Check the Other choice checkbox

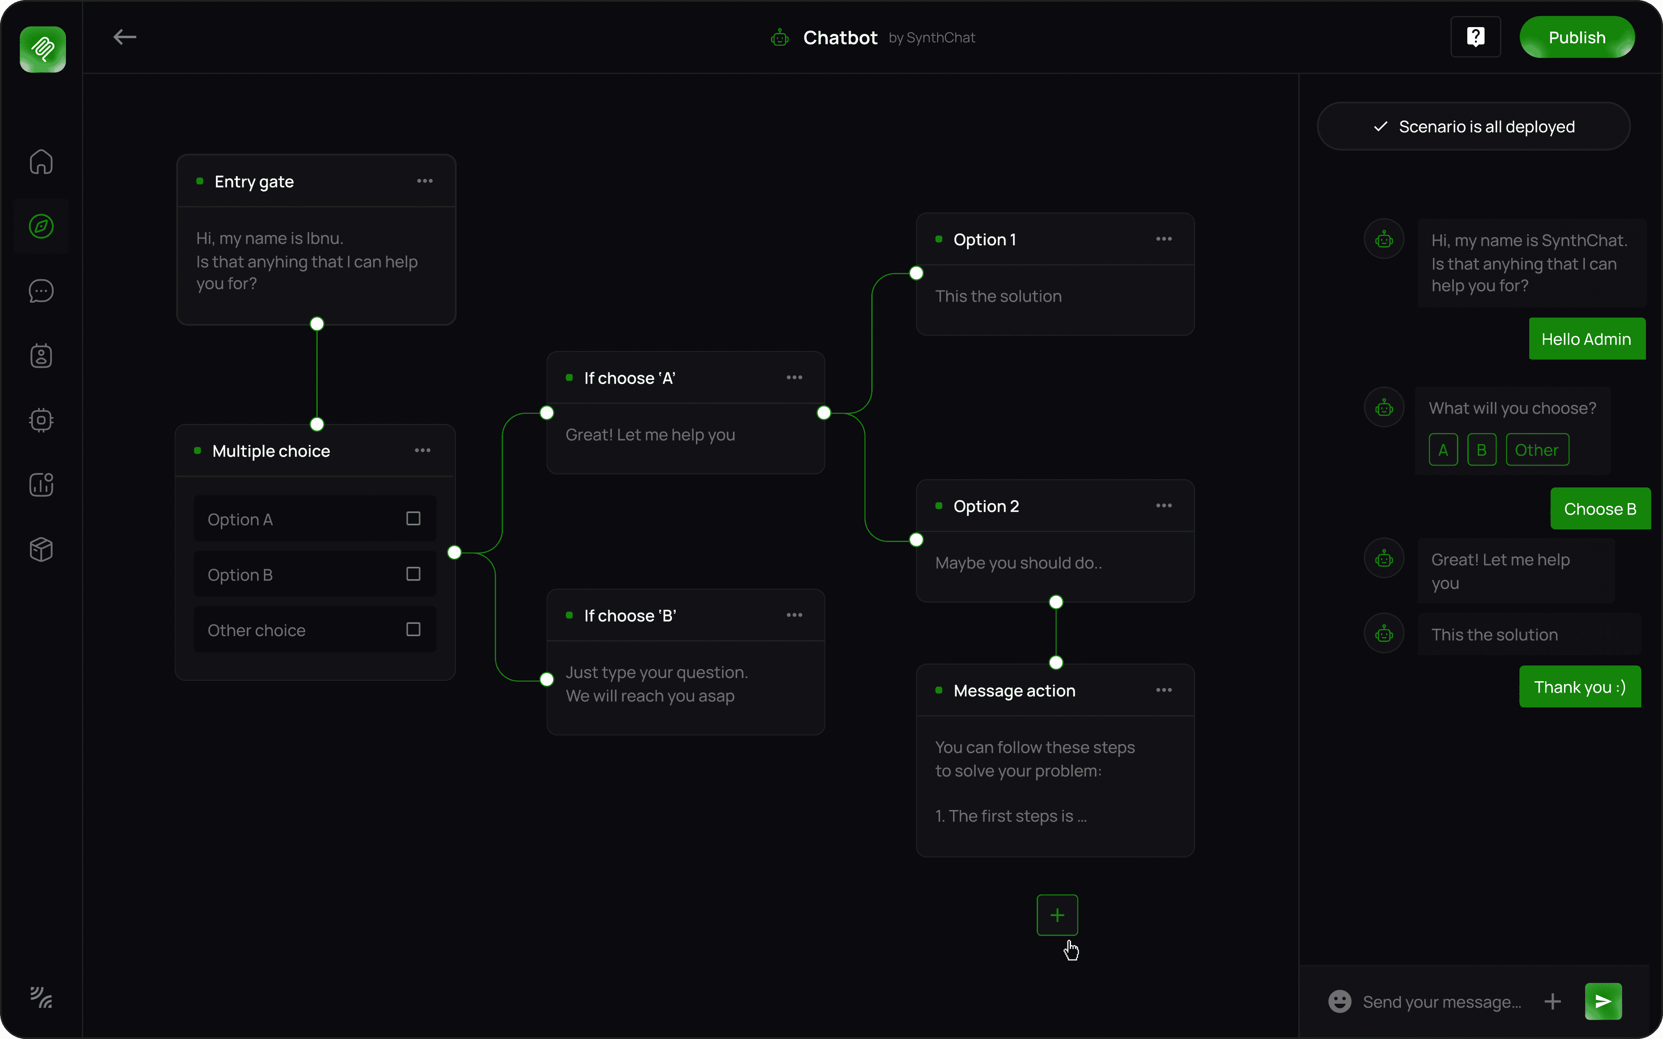(413, 629)
